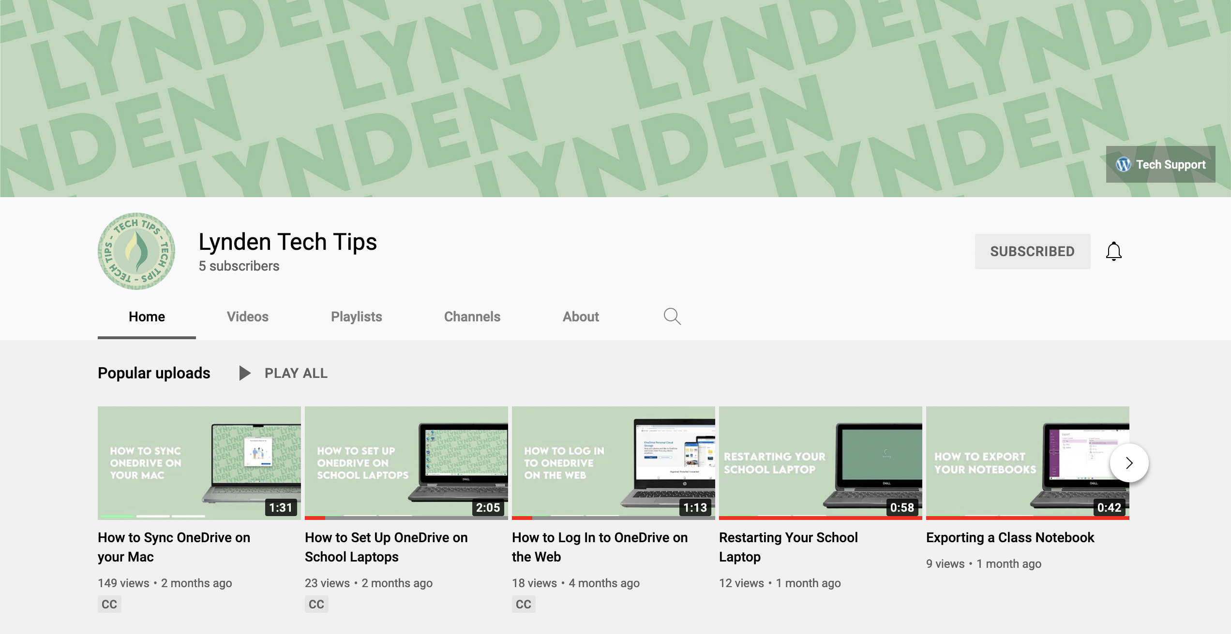Image resolution: width=1231 pixels, height=634 pixels.
Task: Click '18 views • 4 months ago' text
Action: coord(576,583)
